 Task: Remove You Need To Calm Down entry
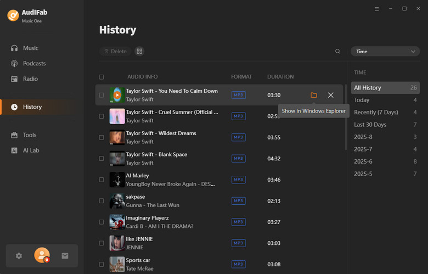(x=330, y=95)
